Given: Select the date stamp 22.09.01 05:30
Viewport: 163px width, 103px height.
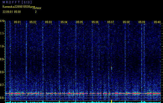Looking at the screenshot, I should (12, 12).
